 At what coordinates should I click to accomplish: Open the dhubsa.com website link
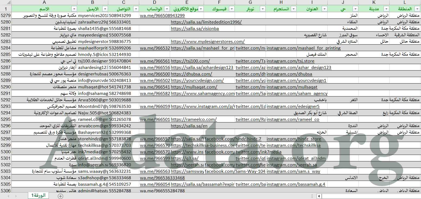pos(192,74)
